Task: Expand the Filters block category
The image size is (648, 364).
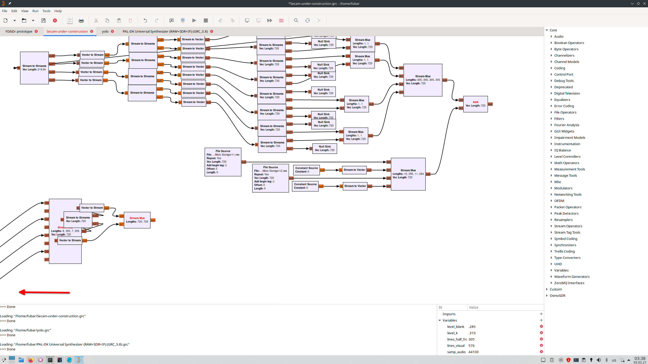Action: point(551,119)
